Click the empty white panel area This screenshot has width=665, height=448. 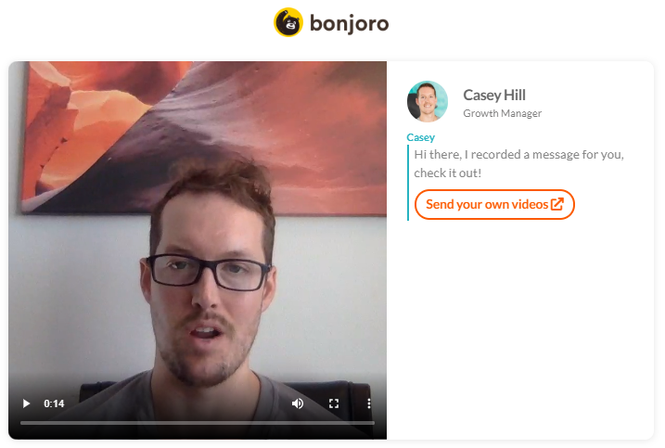pyautogui.click(x=519, y=331)
